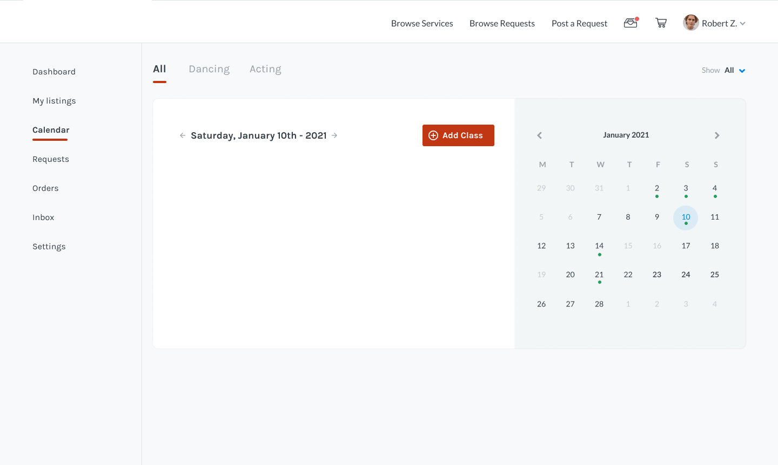Screen dimensions: 778x465
Task: Click the Add Class button
Action: [458, 135]
